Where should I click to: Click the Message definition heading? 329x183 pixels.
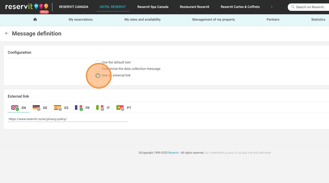pyautogui.click(x=37, y=34)
